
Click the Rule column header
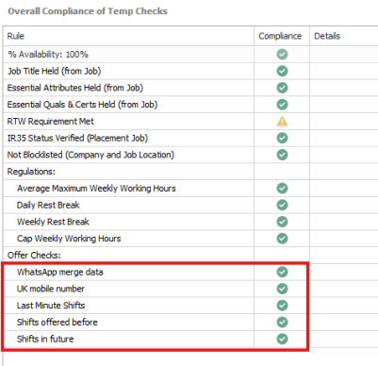[128, 36]
